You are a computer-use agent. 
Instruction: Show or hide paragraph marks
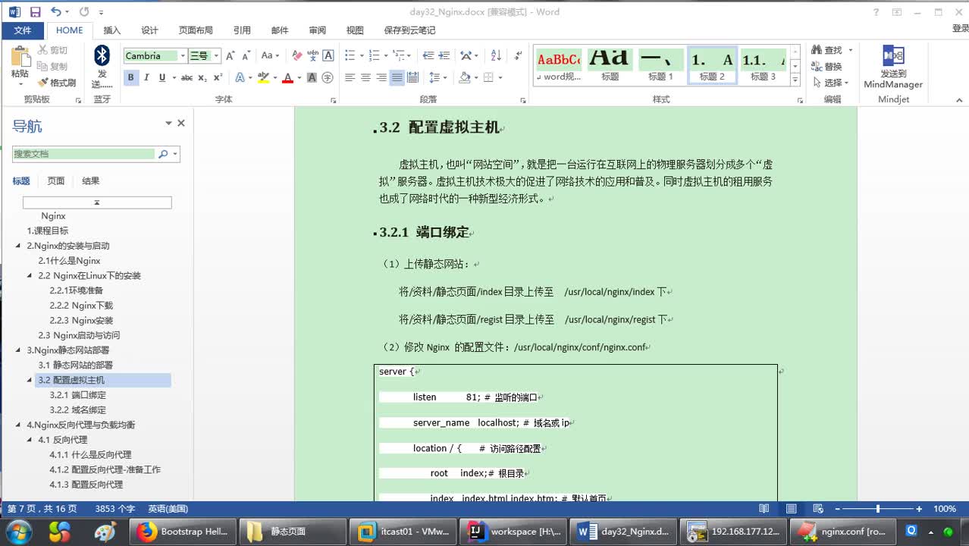(519, 55)
